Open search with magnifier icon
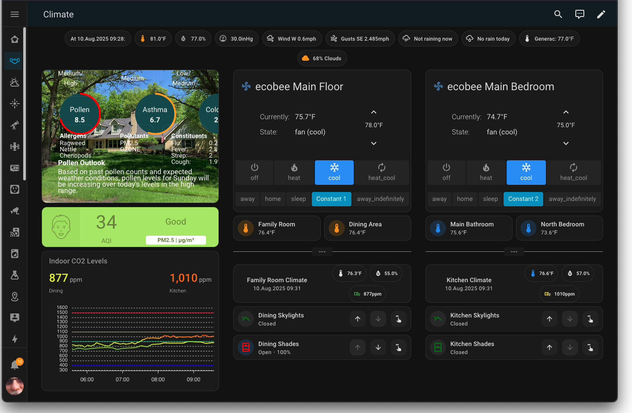Screen dimensions: 632x413 pyautogui.click(x=558, y=14)
